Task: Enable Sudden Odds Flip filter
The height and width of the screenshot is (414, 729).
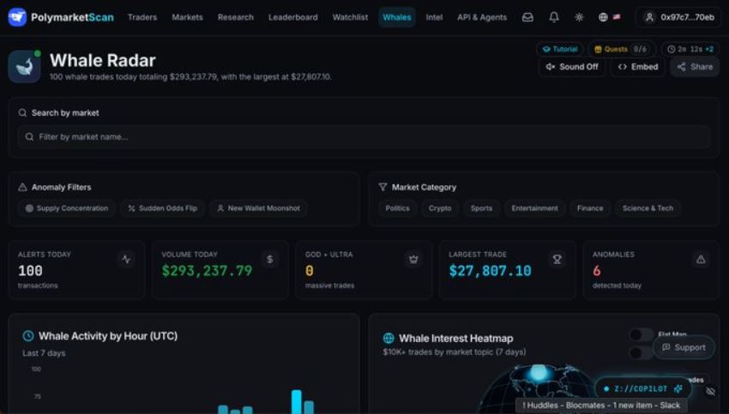Action: point(163,208)
